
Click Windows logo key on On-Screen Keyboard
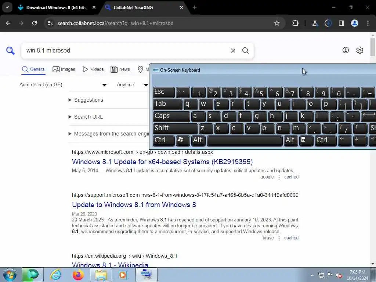coord(183,141)
